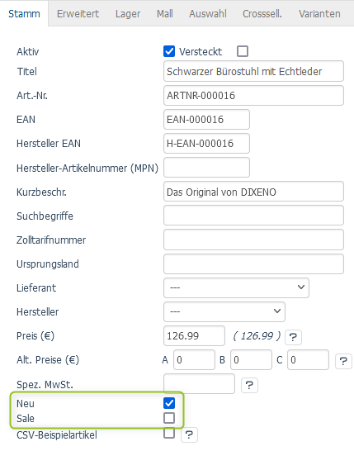
Task: Open the help icon beside Alt. Preise
Action: pyautogui.click(x=343, y=361)
